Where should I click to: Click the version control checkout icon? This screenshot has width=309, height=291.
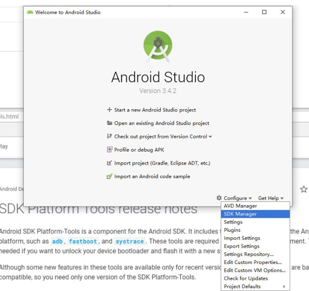point(110,136)
